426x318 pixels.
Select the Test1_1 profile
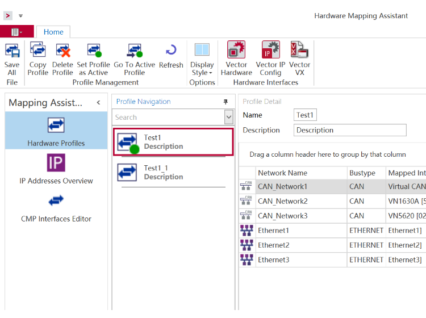(173, 173)
